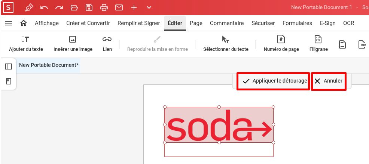Click the soda logo image
The image size is (369, 164).
(219, 125)
